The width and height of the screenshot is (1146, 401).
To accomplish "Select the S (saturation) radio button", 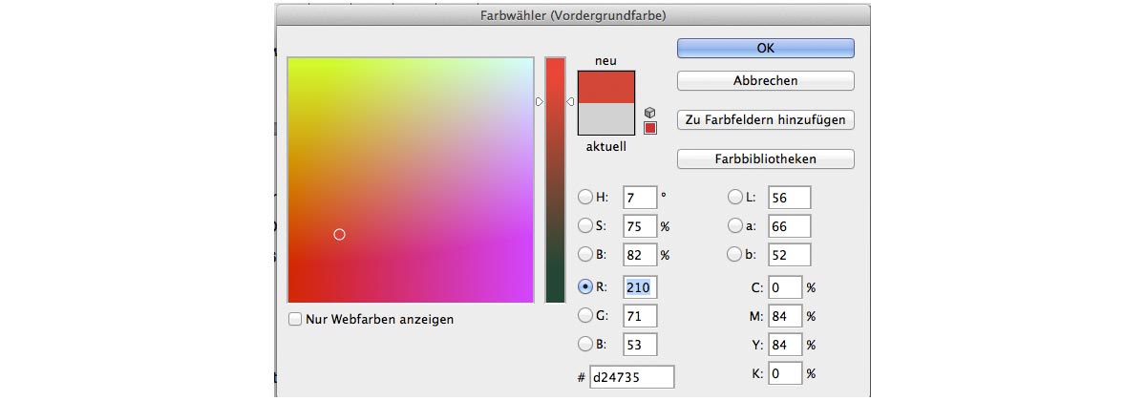I will pos(585,226).
